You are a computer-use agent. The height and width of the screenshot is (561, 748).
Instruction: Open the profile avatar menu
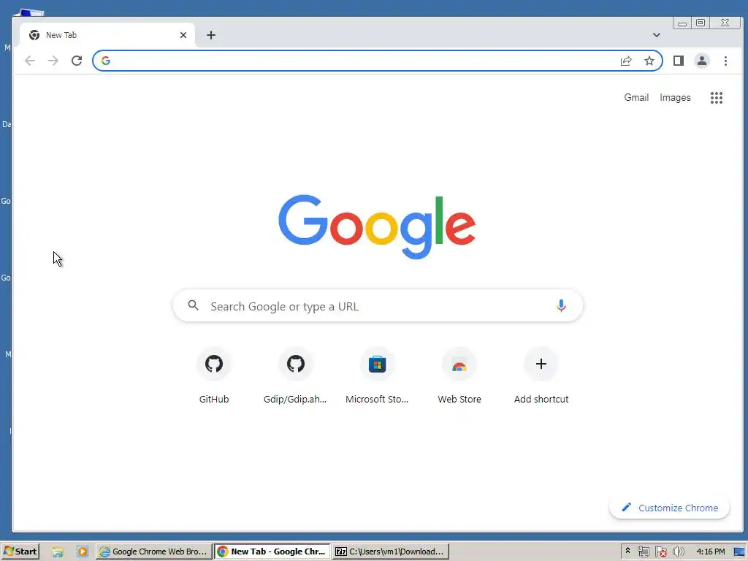point(702,61)
